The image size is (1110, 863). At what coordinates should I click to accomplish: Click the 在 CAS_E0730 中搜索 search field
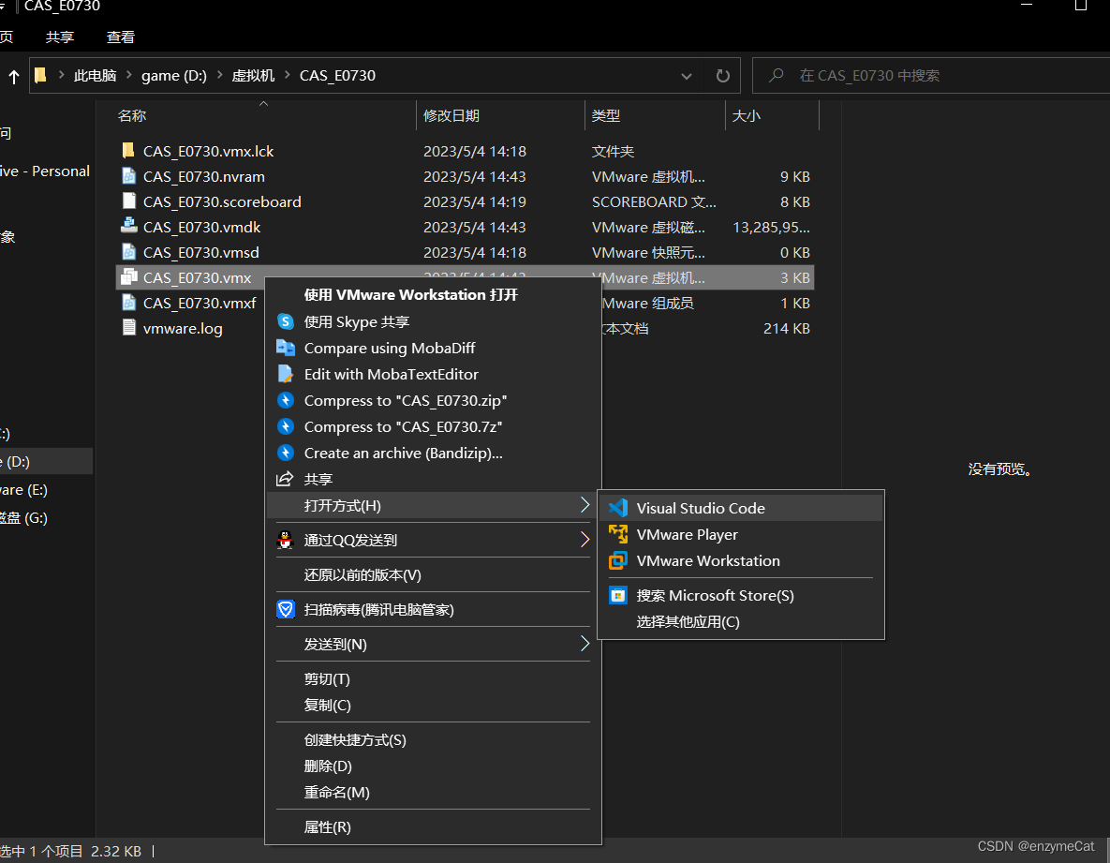(x=931, y=75)
